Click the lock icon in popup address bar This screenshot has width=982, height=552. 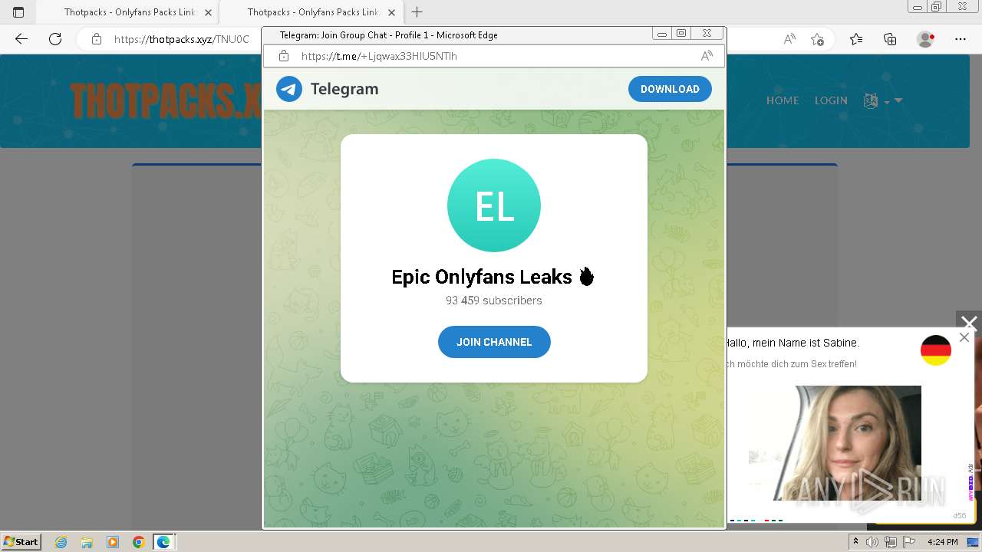pos(284,56)
